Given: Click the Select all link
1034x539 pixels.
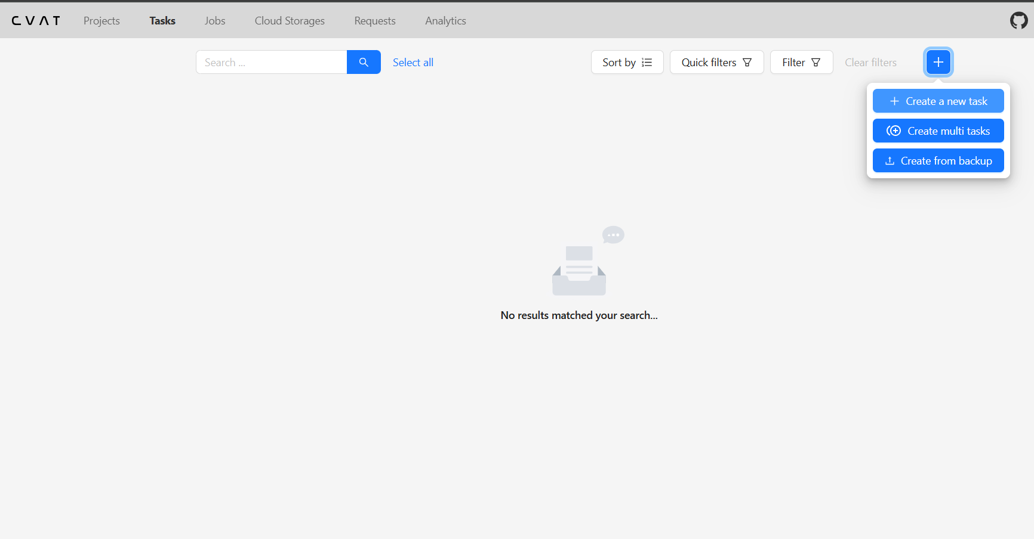Looking at the screenshot, I should click(x=413, y=63).
